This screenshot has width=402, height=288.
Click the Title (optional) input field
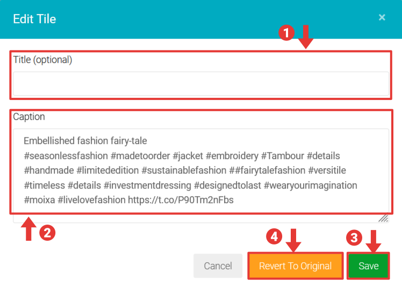200,83
